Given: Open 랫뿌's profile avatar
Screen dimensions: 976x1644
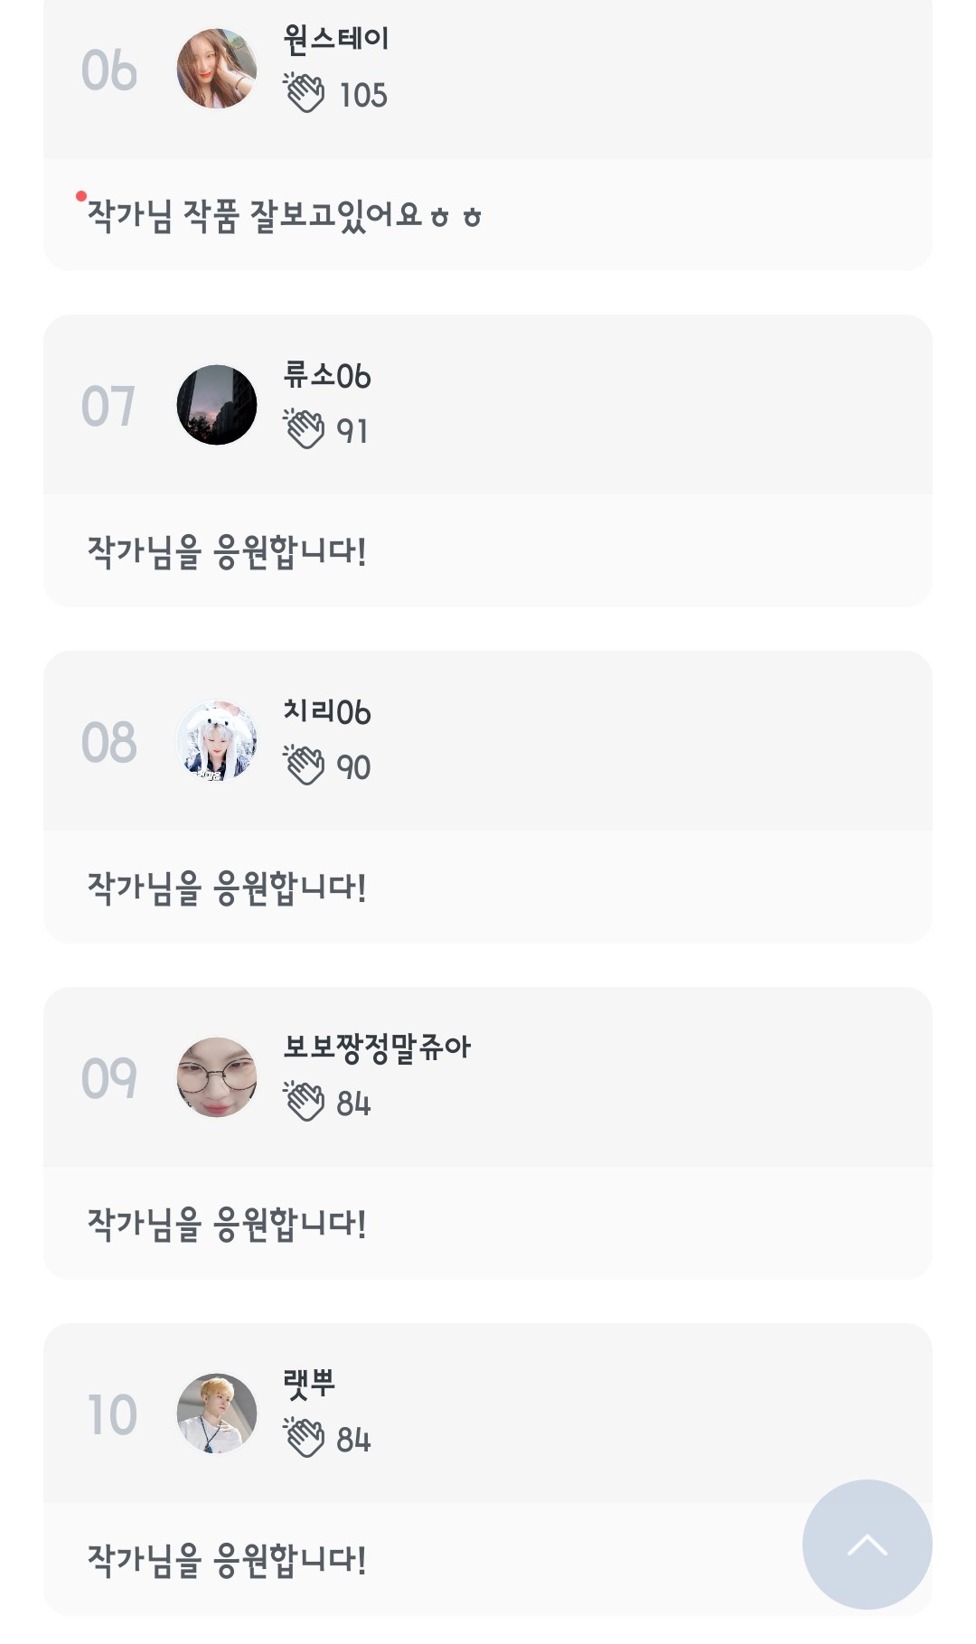Looking at the screenshot, I should (217, 1414).
